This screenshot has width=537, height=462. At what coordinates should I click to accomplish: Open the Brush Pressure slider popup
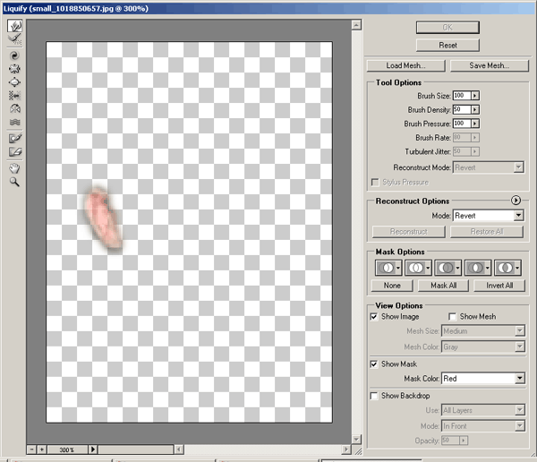[475, 124]
